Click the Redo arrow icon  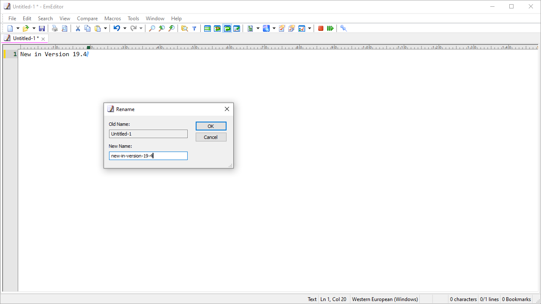click(x=133, y=28)
